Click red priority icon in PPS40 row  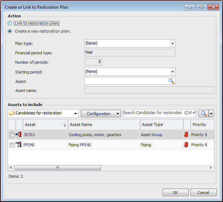[x=186, y=145]
